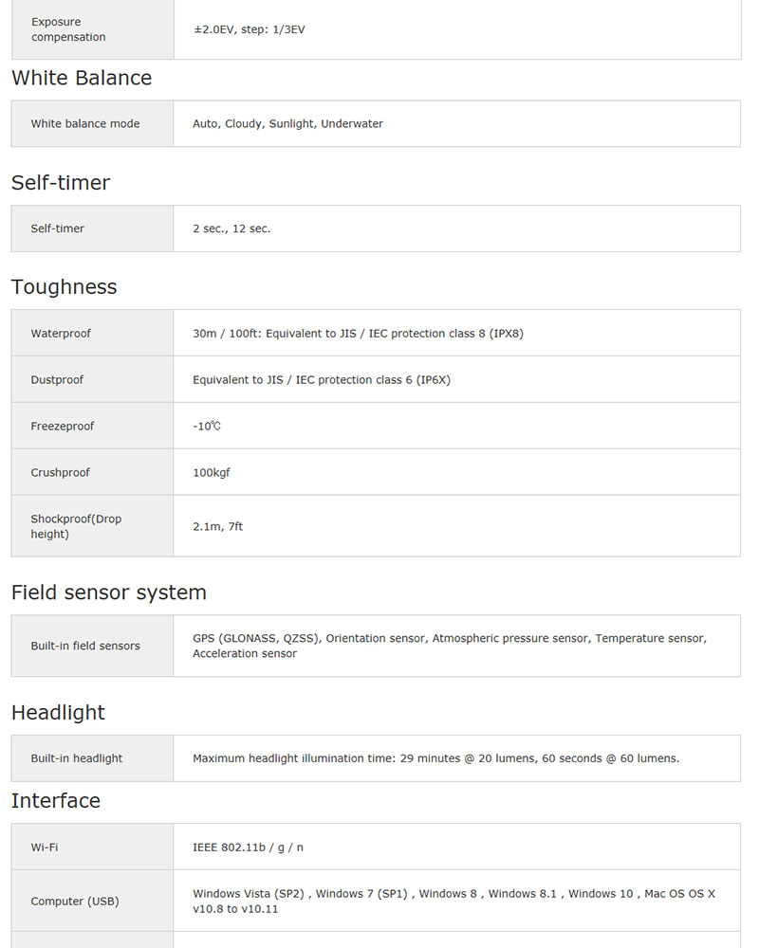Click the 2 sec., 12 sec. value
The image size is (759, 948).
pyautogui.click(x=231, y=228)
